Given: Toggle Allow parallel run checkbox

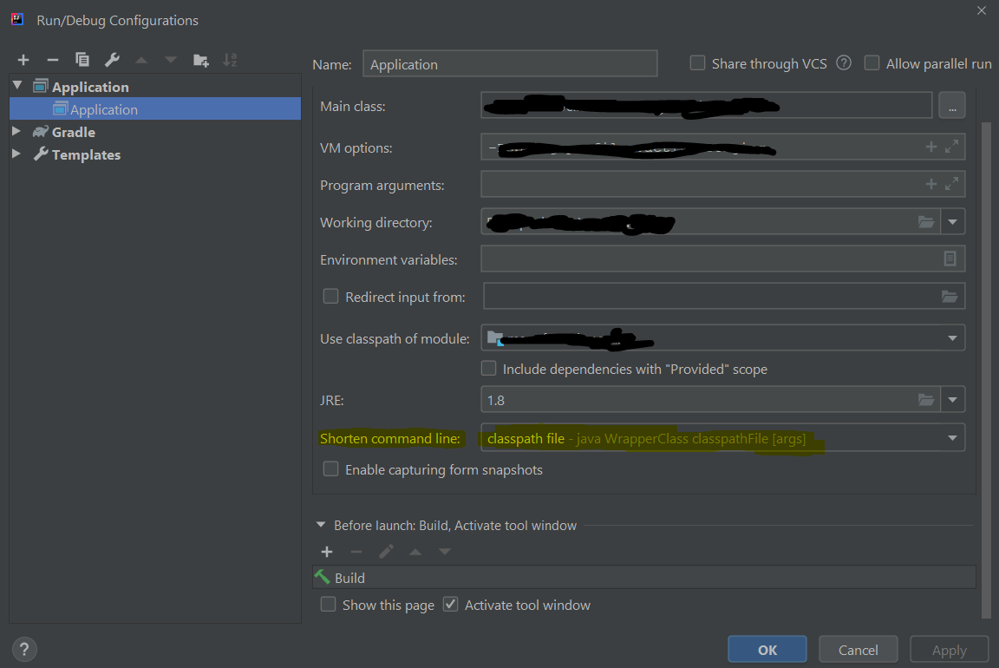Looking at the screenshot, I should click(x=872, y=63).
